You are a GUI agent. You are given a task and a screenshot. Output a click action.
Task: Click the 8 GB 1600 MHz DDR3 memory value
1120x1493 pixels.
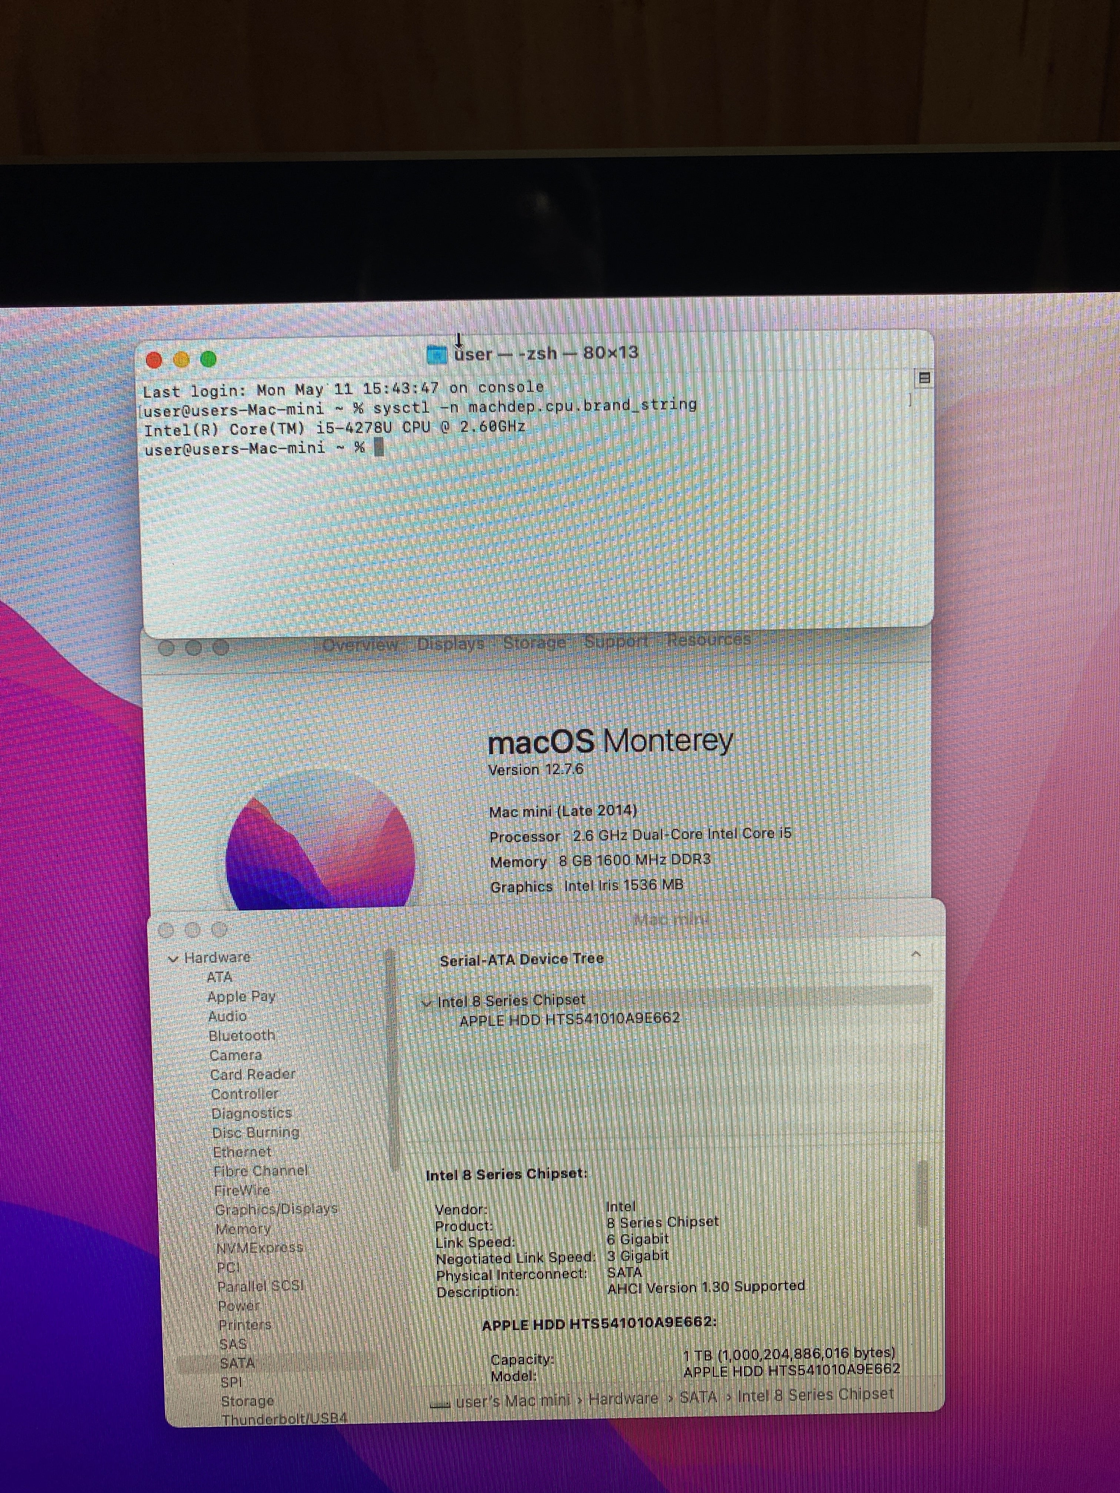pos(634,860)
